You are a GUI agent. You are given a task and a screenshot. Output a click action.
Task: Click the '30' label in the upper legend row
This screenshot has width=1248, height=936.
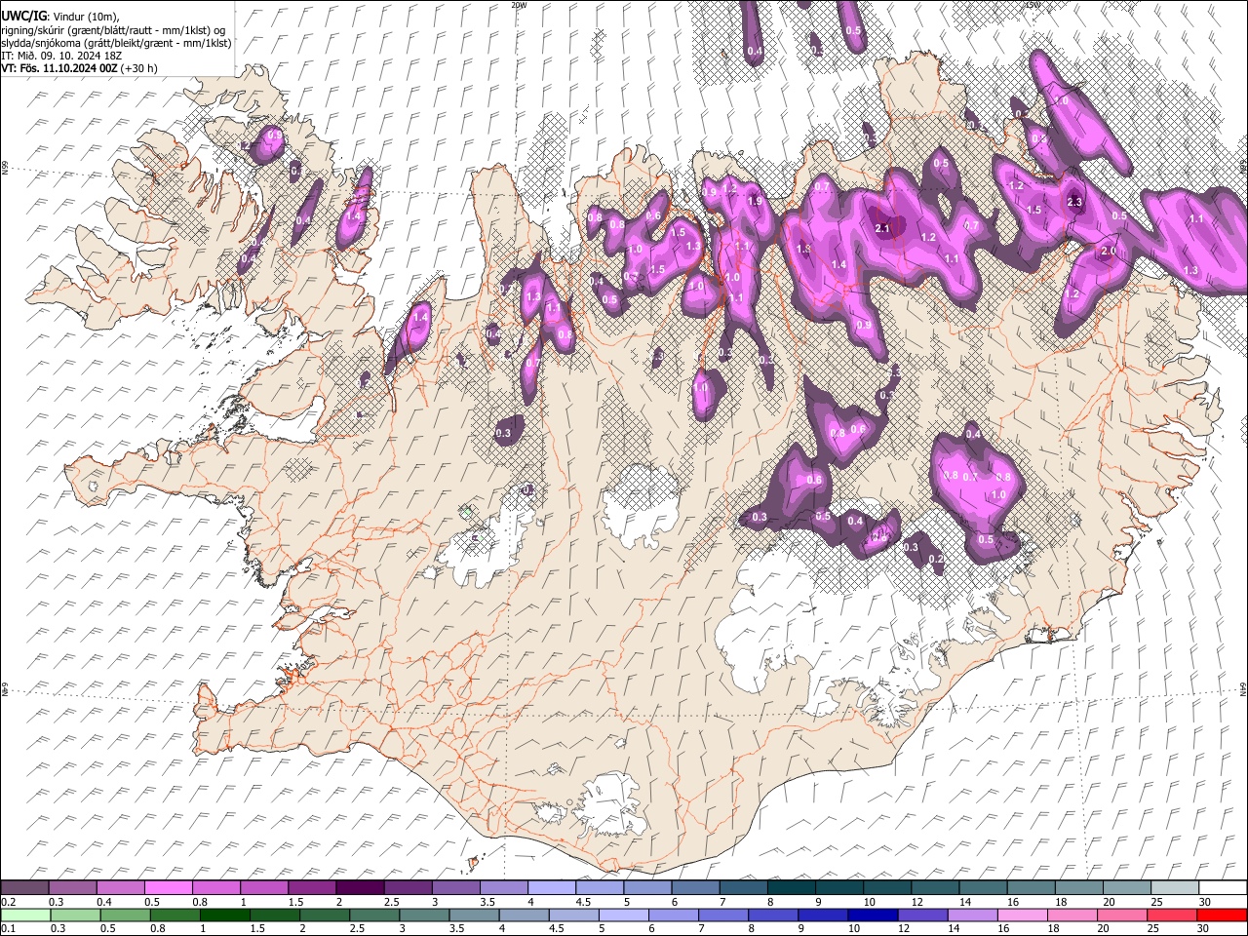pyautogui.click(x=1205, y=902)
